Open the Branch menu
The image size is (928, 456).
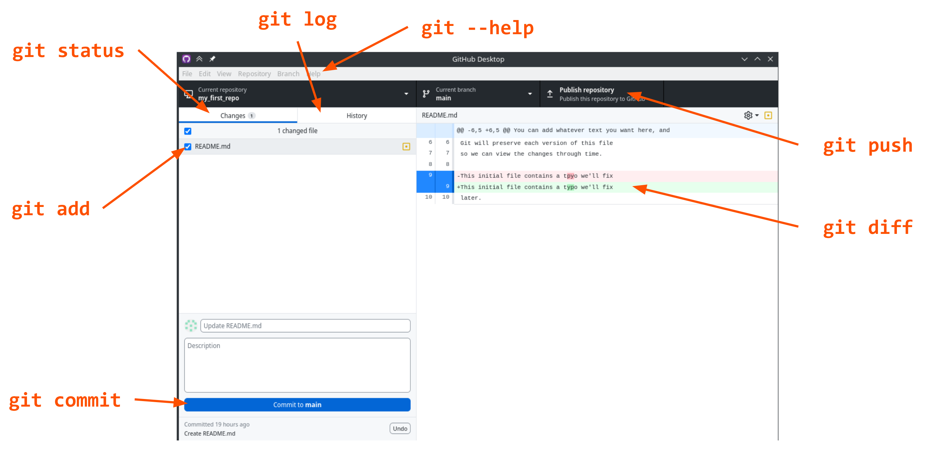pos(288,74)
